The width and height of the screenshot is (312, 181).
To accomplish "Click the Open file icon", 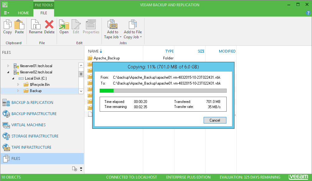I will pyautogui.click(x=64, y=25).
